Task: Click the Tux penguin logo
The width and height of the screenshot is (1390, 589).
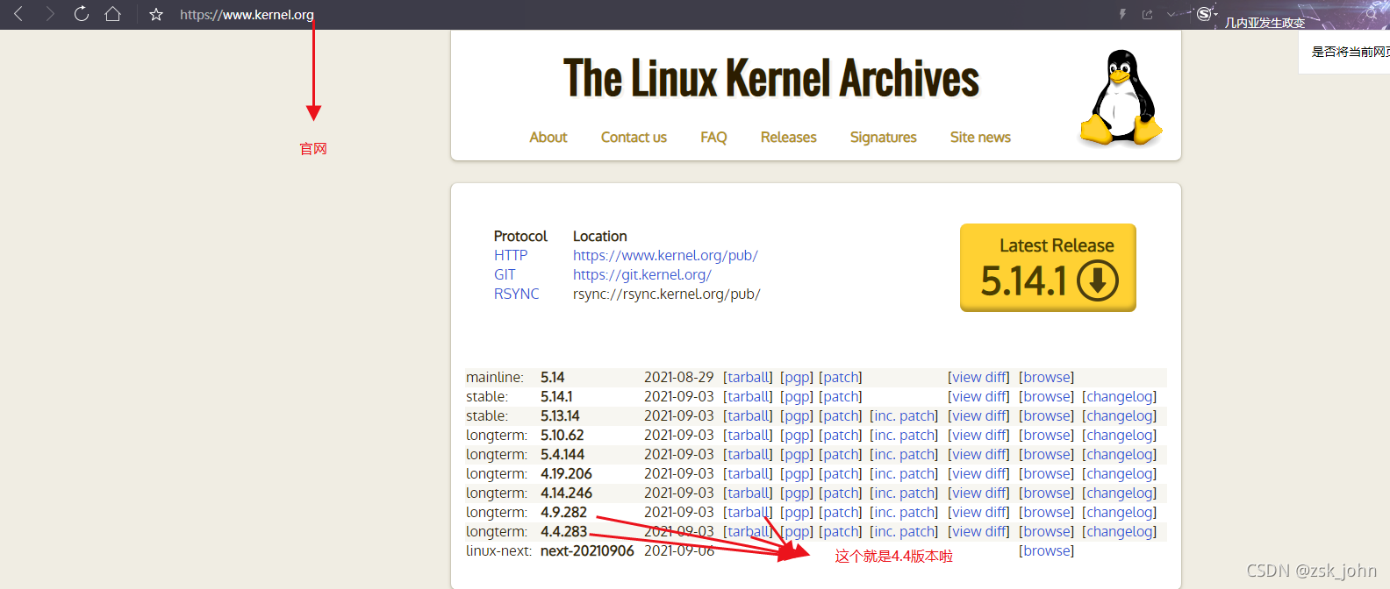Action: click(1121, 96)
